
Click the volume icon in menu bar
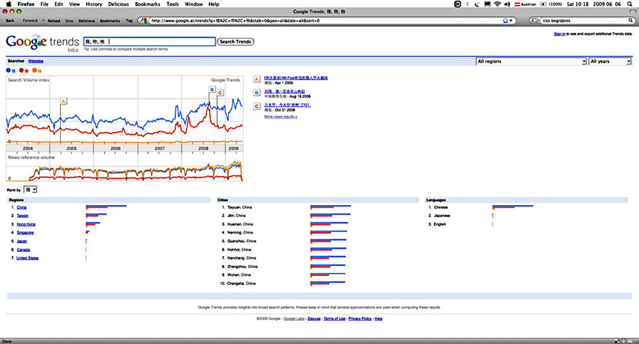tap(507, 4)
